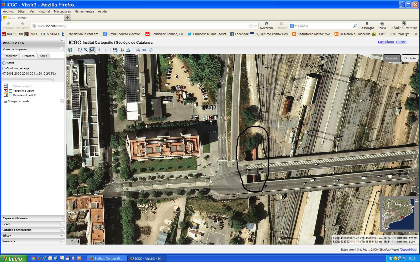Open the Marcadores menu
This screenshot has height=262, width=420.
point(62,11)
